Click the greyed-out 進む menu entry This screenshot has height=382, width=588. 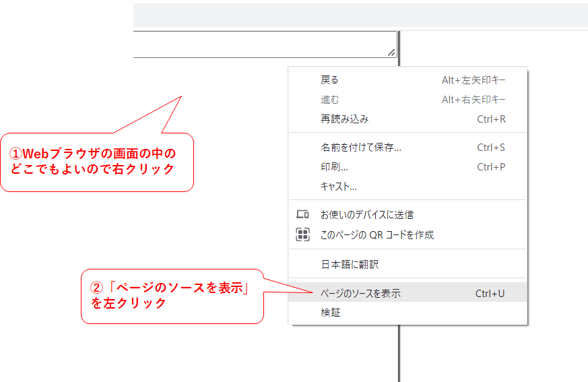[407, 100]
